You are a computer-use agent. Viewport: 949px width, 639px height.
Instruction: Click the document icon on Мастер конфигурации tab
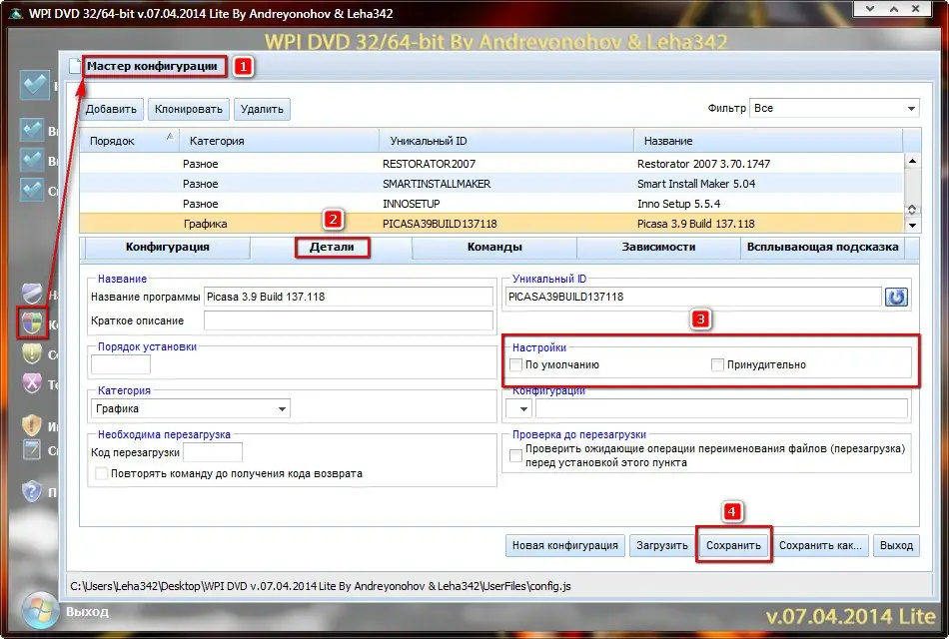[x=75, y=65]
